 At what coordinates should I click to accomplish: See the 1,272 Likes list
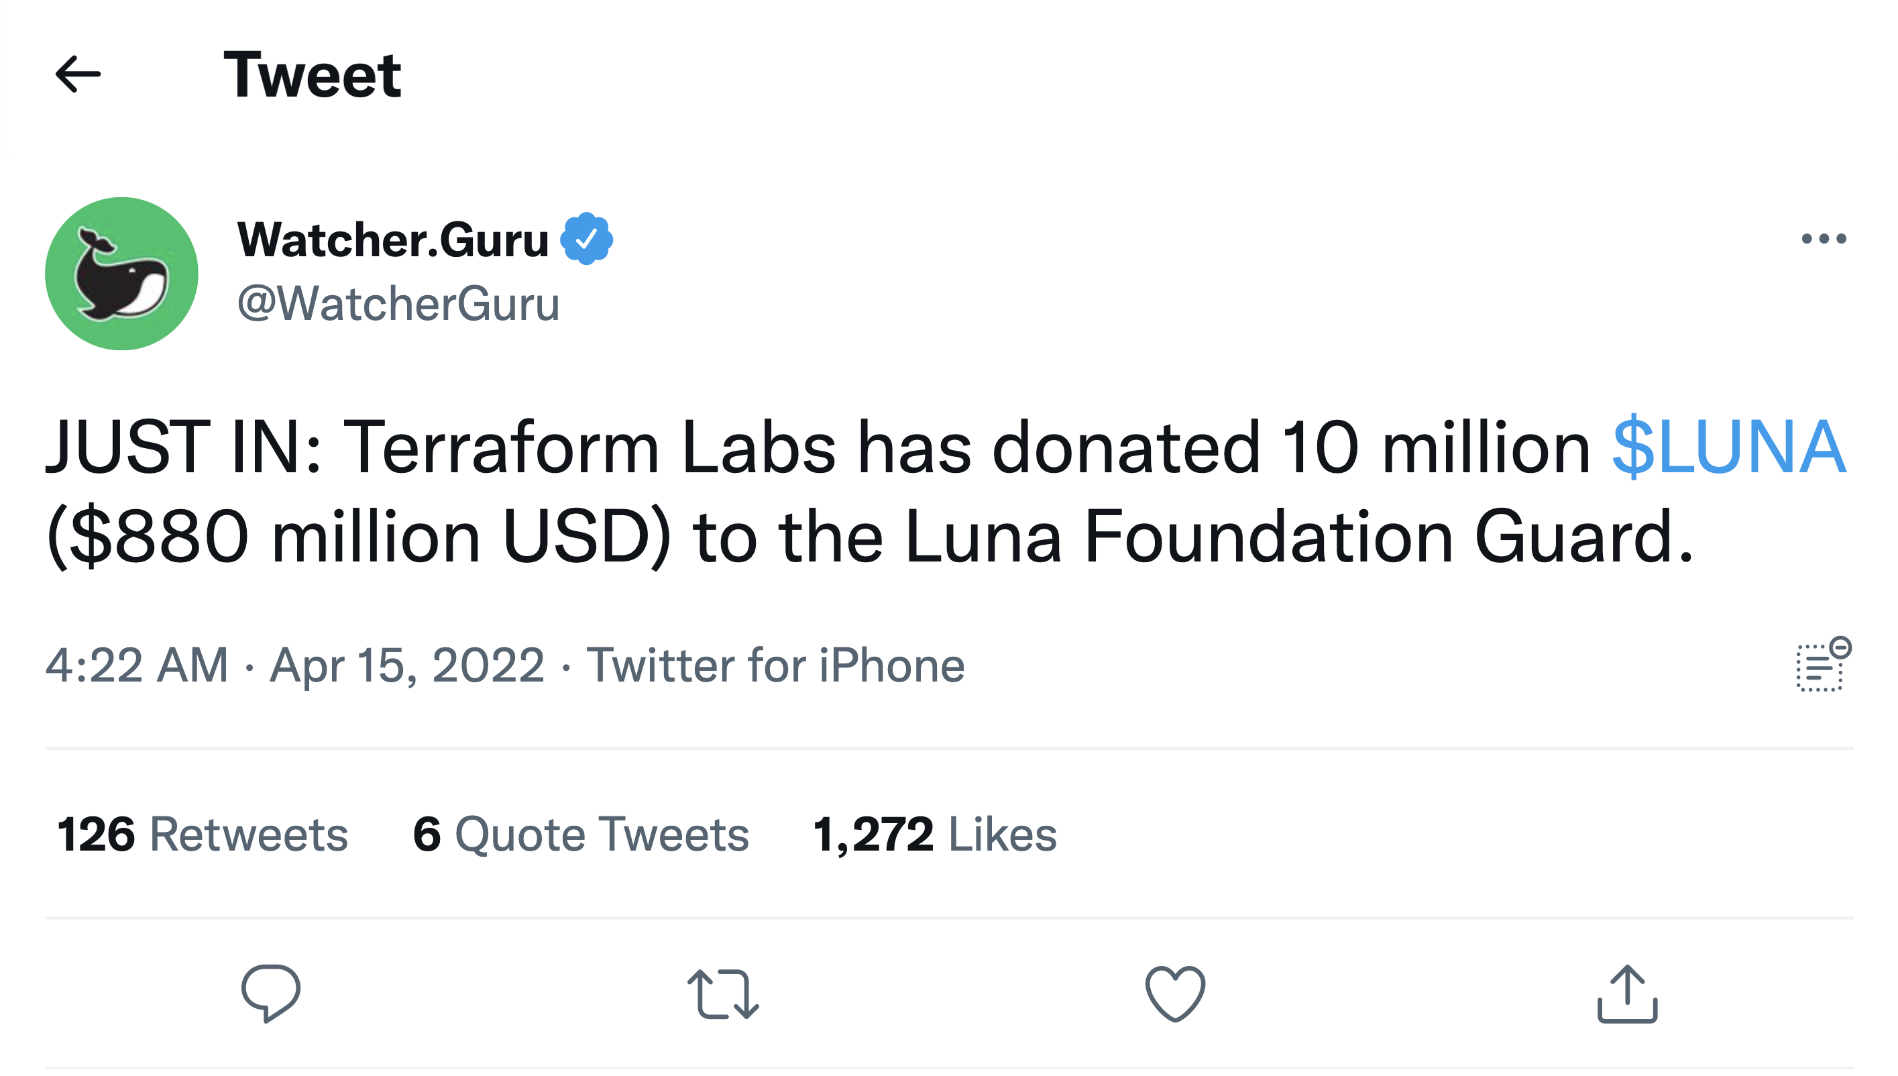(935, 834)
